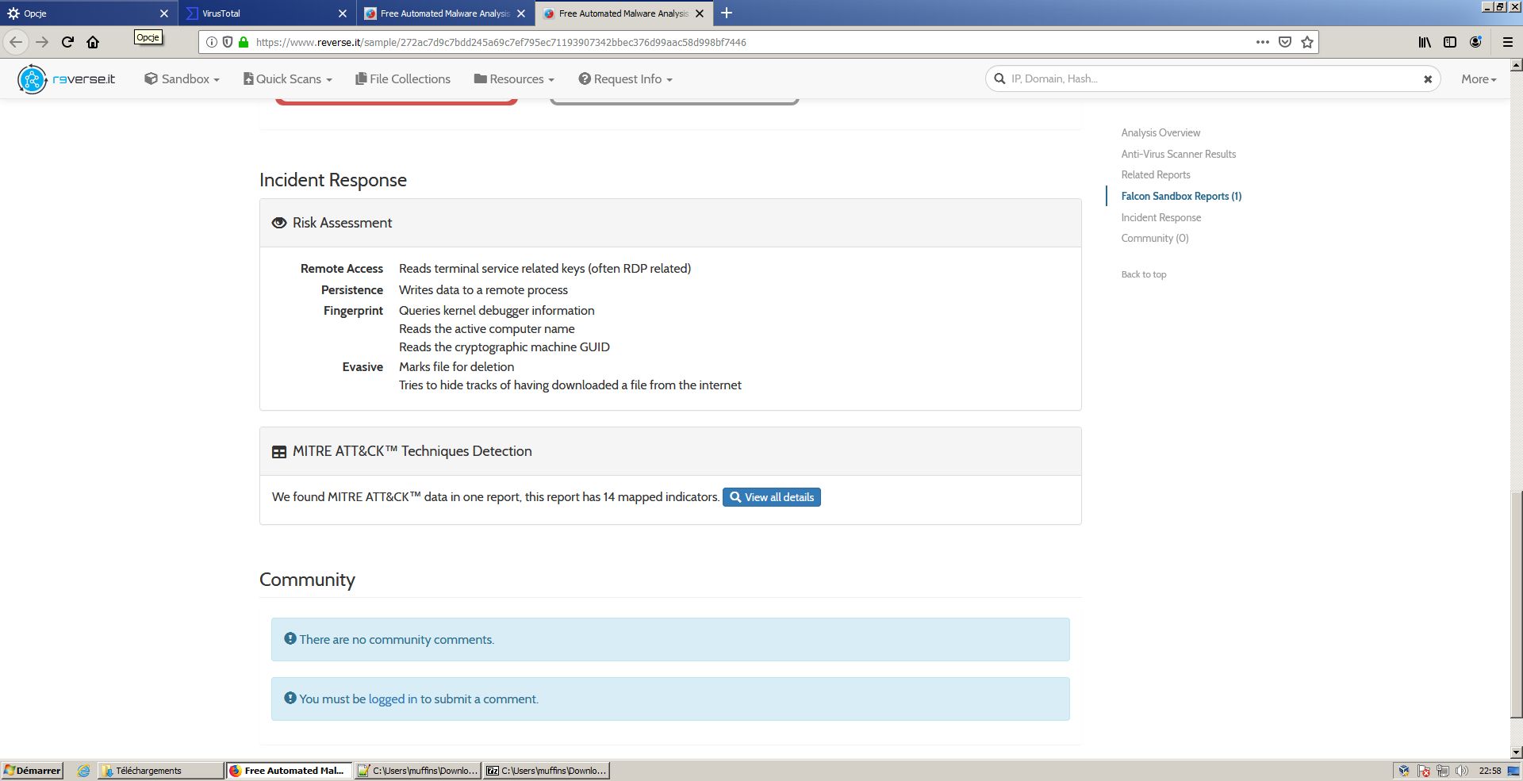Click the 'Remote Access' label

(x=342, y=269)
